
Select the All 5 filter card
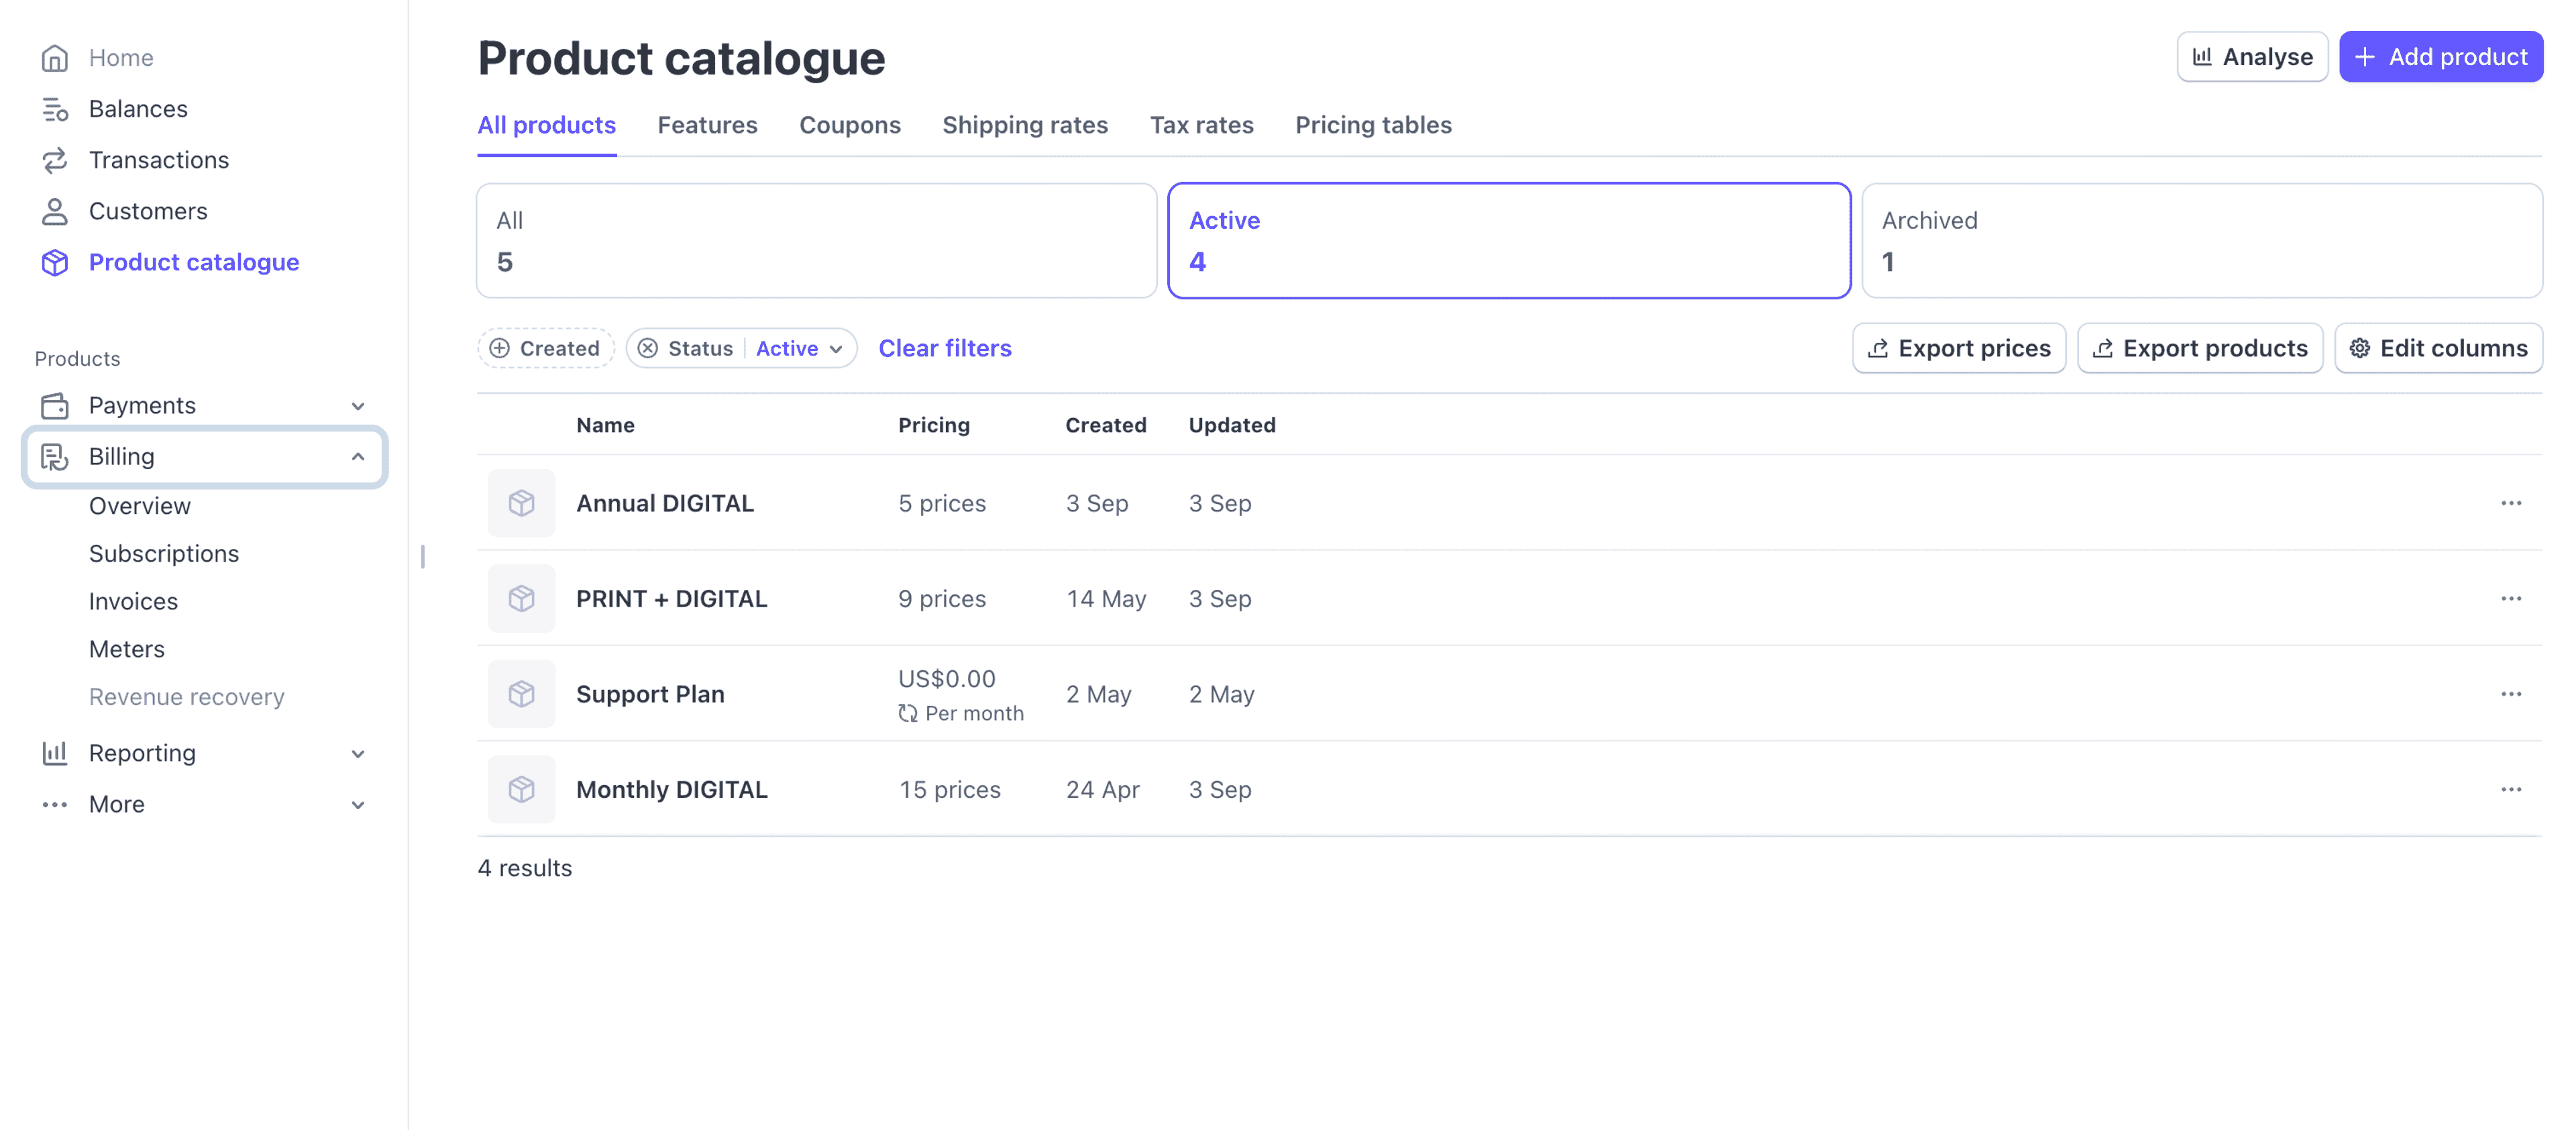tap(816, 240)
